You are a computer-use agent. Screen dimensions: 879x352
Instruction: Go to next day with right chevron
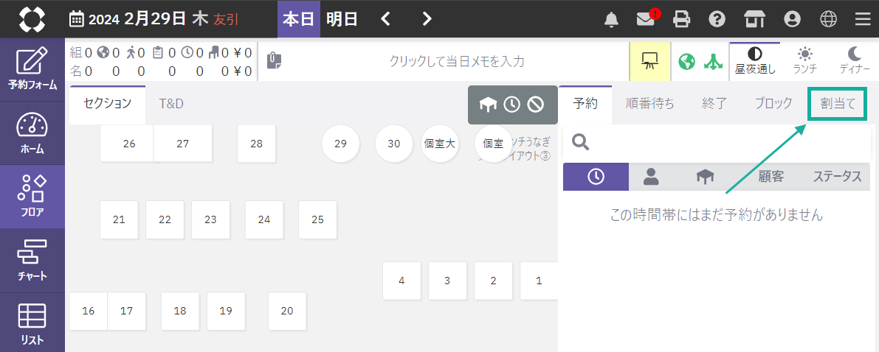click(x=427, y=19)
